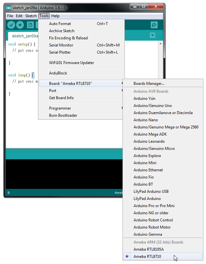Select Arduino Nano board
Screen dimensions: 206x264
tap(163, 120)
